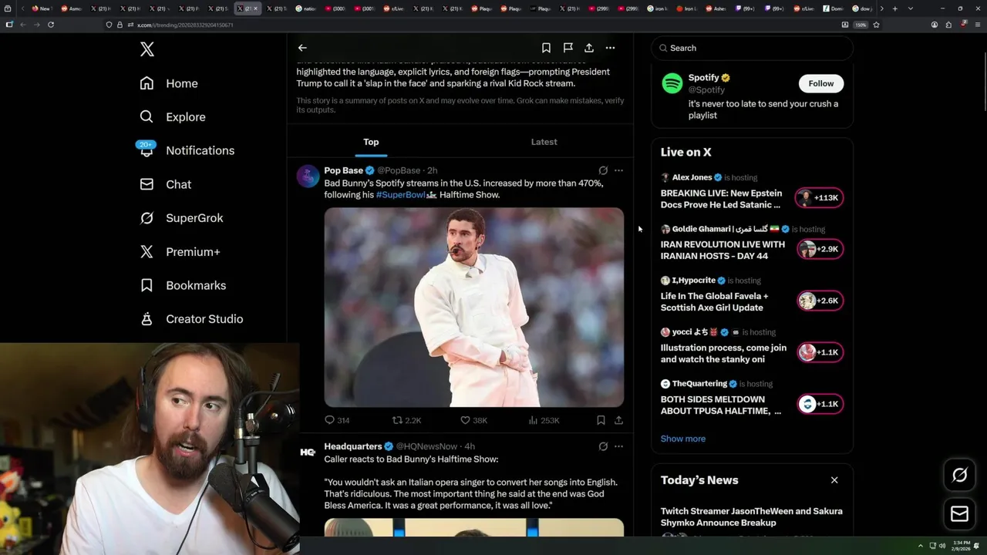Open the taskbar clock and date
The image size is (987, 555).
click(962, 546)
